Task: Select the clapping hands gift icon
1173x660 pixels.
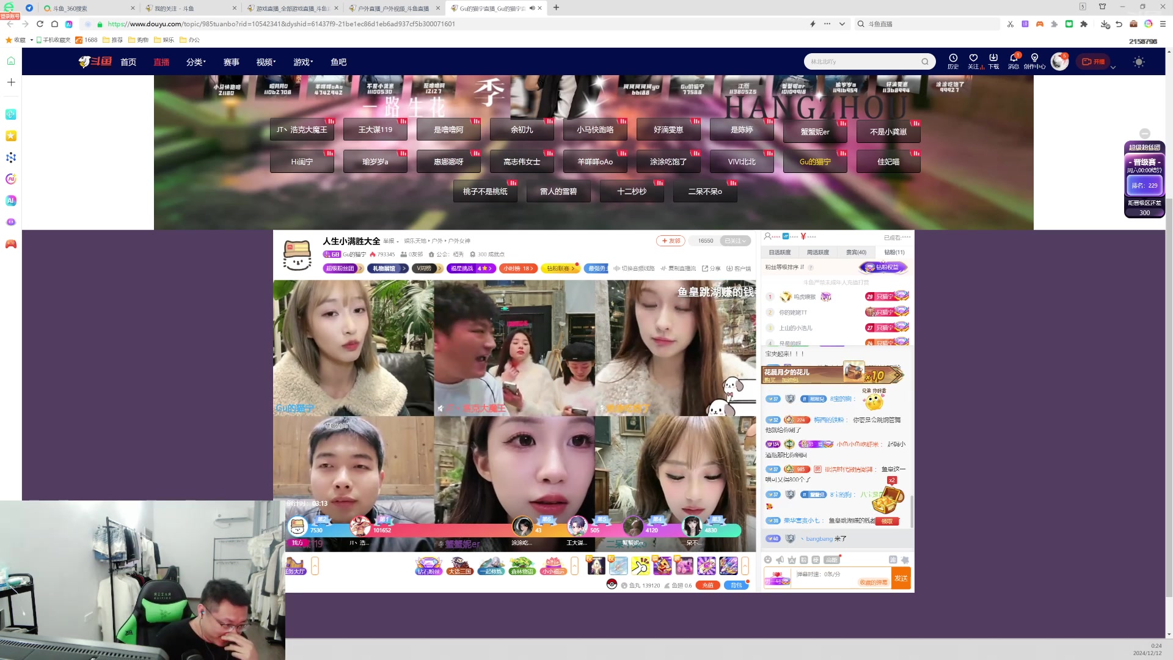Action: pyautogui.click(x=640, y=566)
